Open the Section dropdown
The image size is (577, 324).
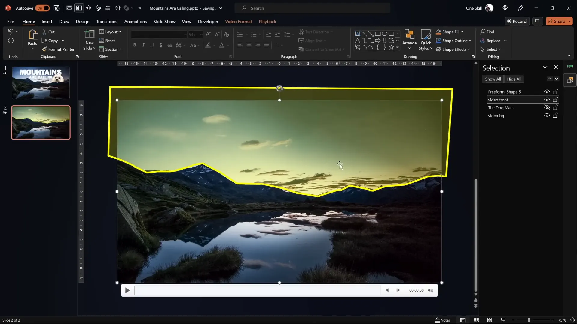(110, 49)
